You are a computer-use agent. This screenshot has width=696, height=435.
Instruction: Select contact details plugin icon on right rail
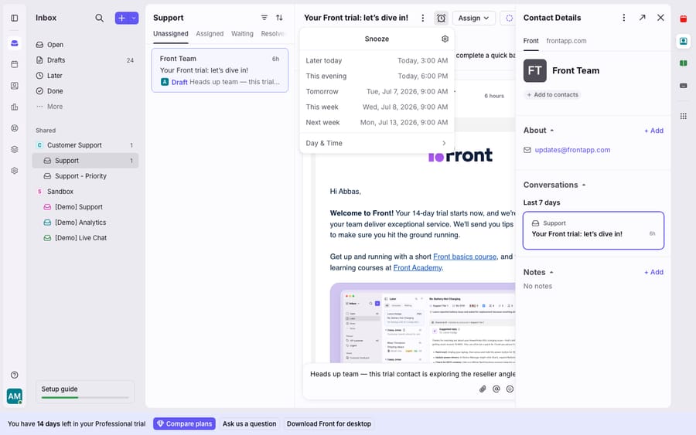point(683,41)
